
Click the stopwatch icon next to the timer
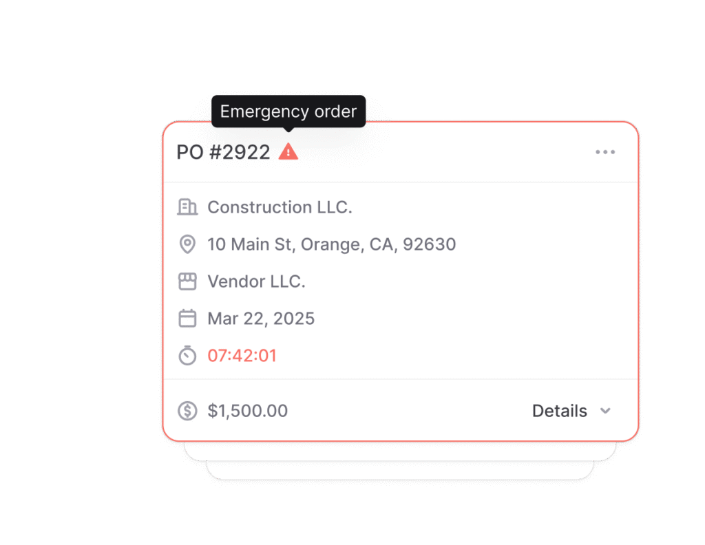(187, 356)
